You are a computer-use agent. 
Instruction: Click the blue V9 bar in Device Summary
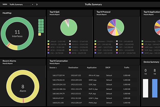[155, 88]
